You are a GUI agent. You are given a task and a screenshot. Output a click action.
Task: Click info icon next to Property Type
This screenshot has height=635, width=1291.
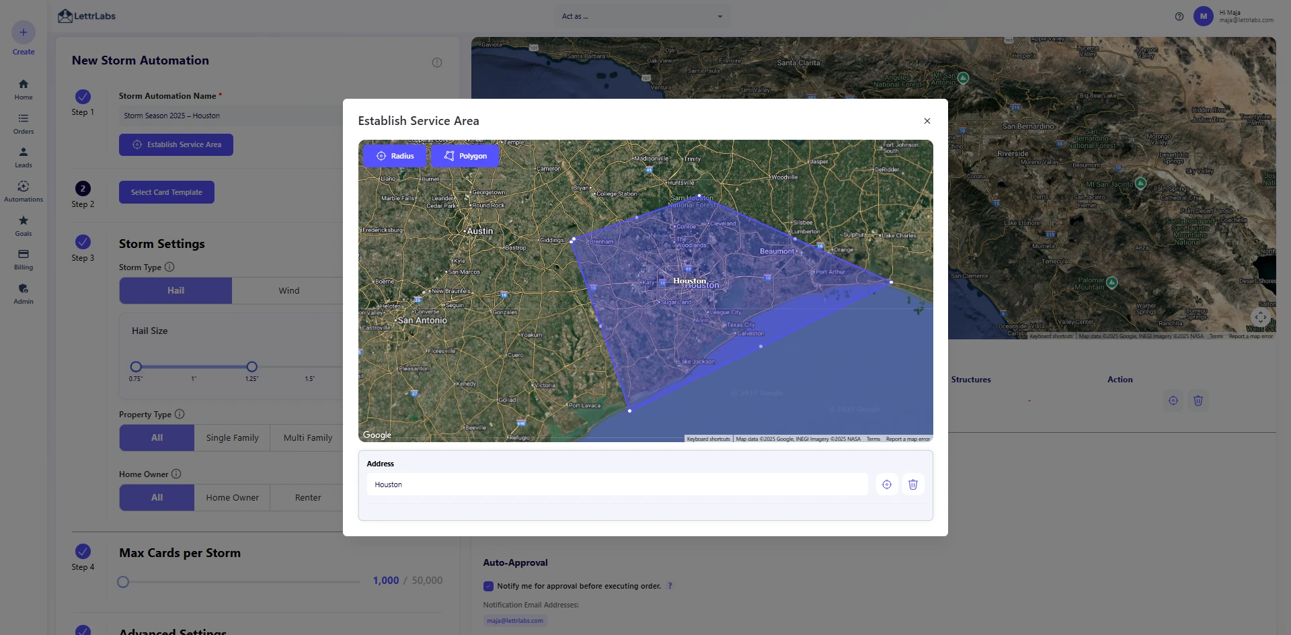[180, 414]
